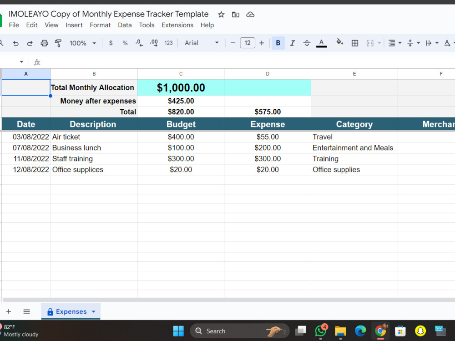Apply currency format with dollar icon
This screenshot has width=455, height=341.
pos(111,43)
